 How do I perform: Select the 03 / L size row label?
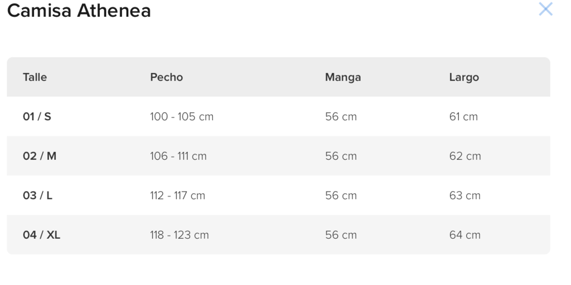coord(37,195)
